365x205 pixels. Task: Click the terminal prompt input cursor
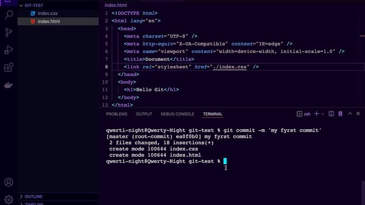tap(225, 161)
